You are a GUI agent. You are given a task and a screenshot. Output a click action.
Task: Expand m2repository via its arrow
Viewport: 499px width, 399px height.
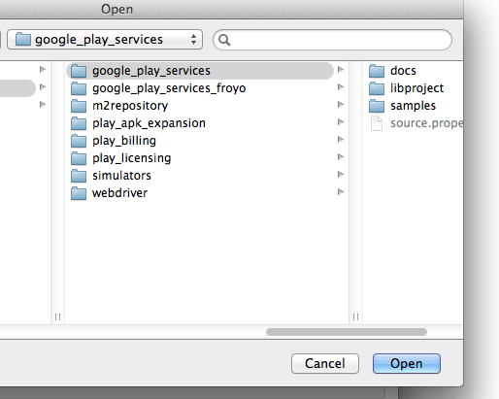[341, 105]
